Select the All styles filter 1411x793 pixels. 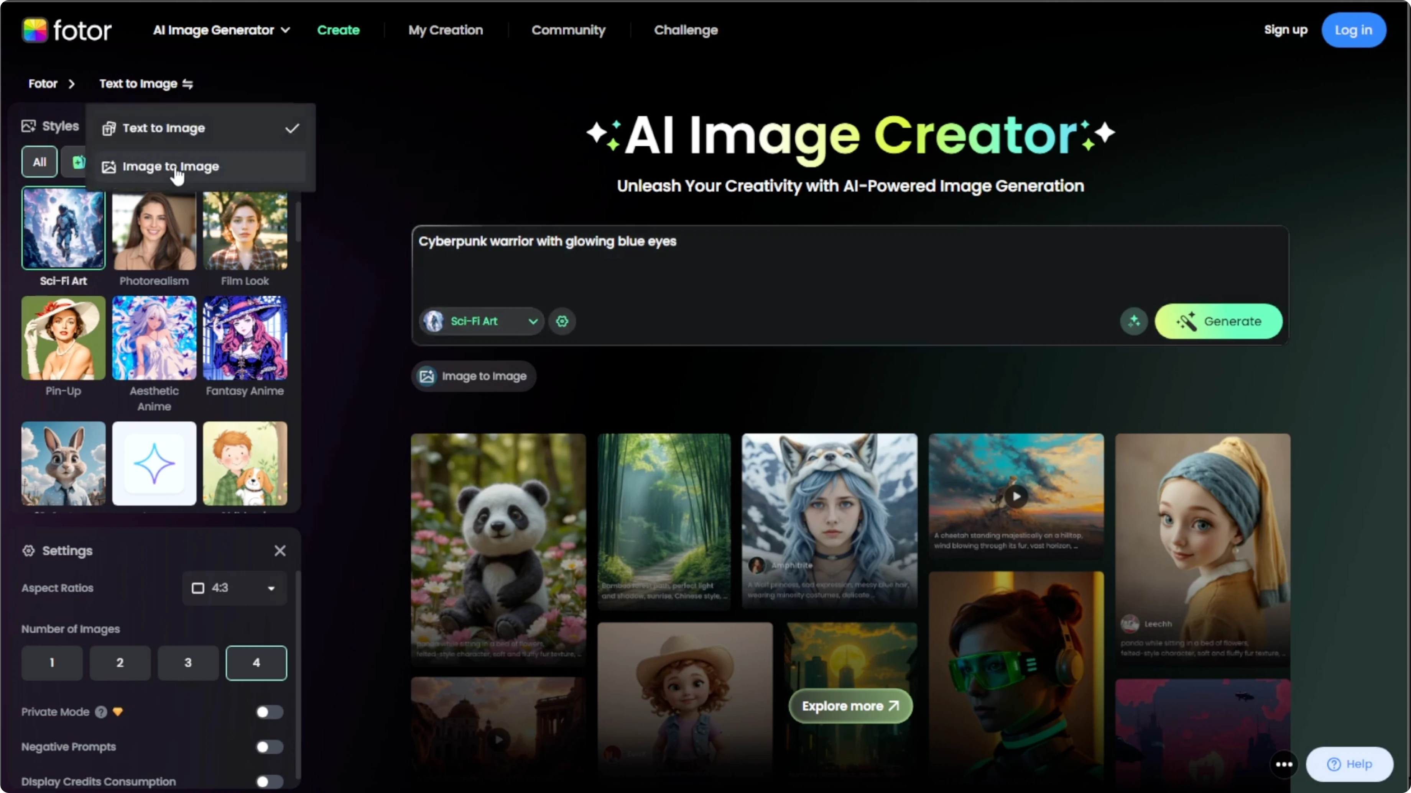[x=39, y=162]
